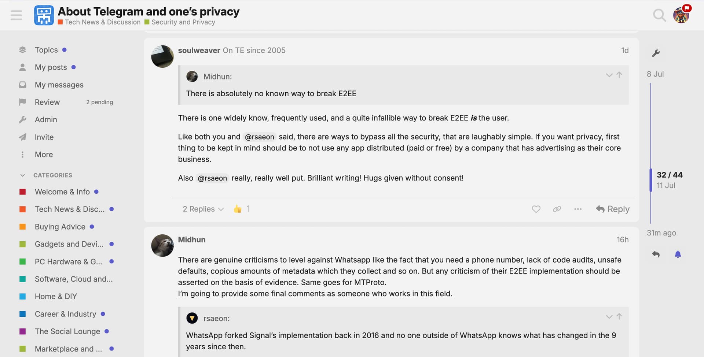Screen dimensions: 704x357
Task: Expand the Midhun quote chevron
Action: pyautogui.click(x=609, y=75)
